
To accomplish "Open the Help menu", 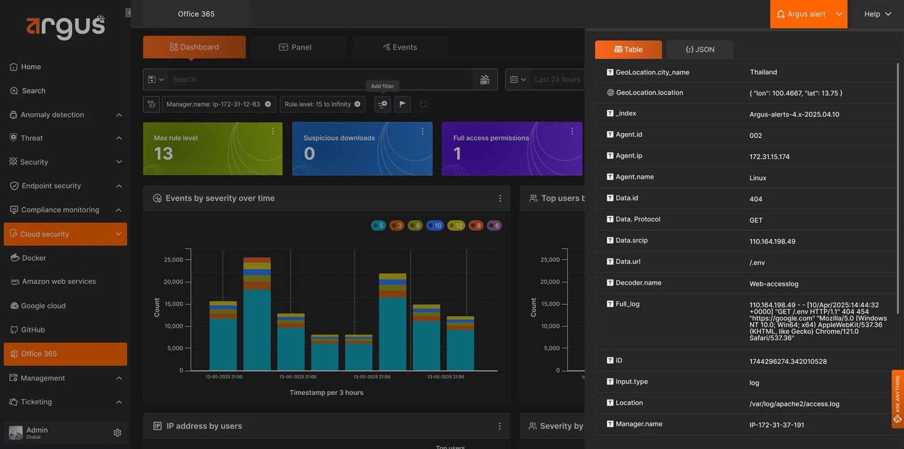I will point(877,14).
